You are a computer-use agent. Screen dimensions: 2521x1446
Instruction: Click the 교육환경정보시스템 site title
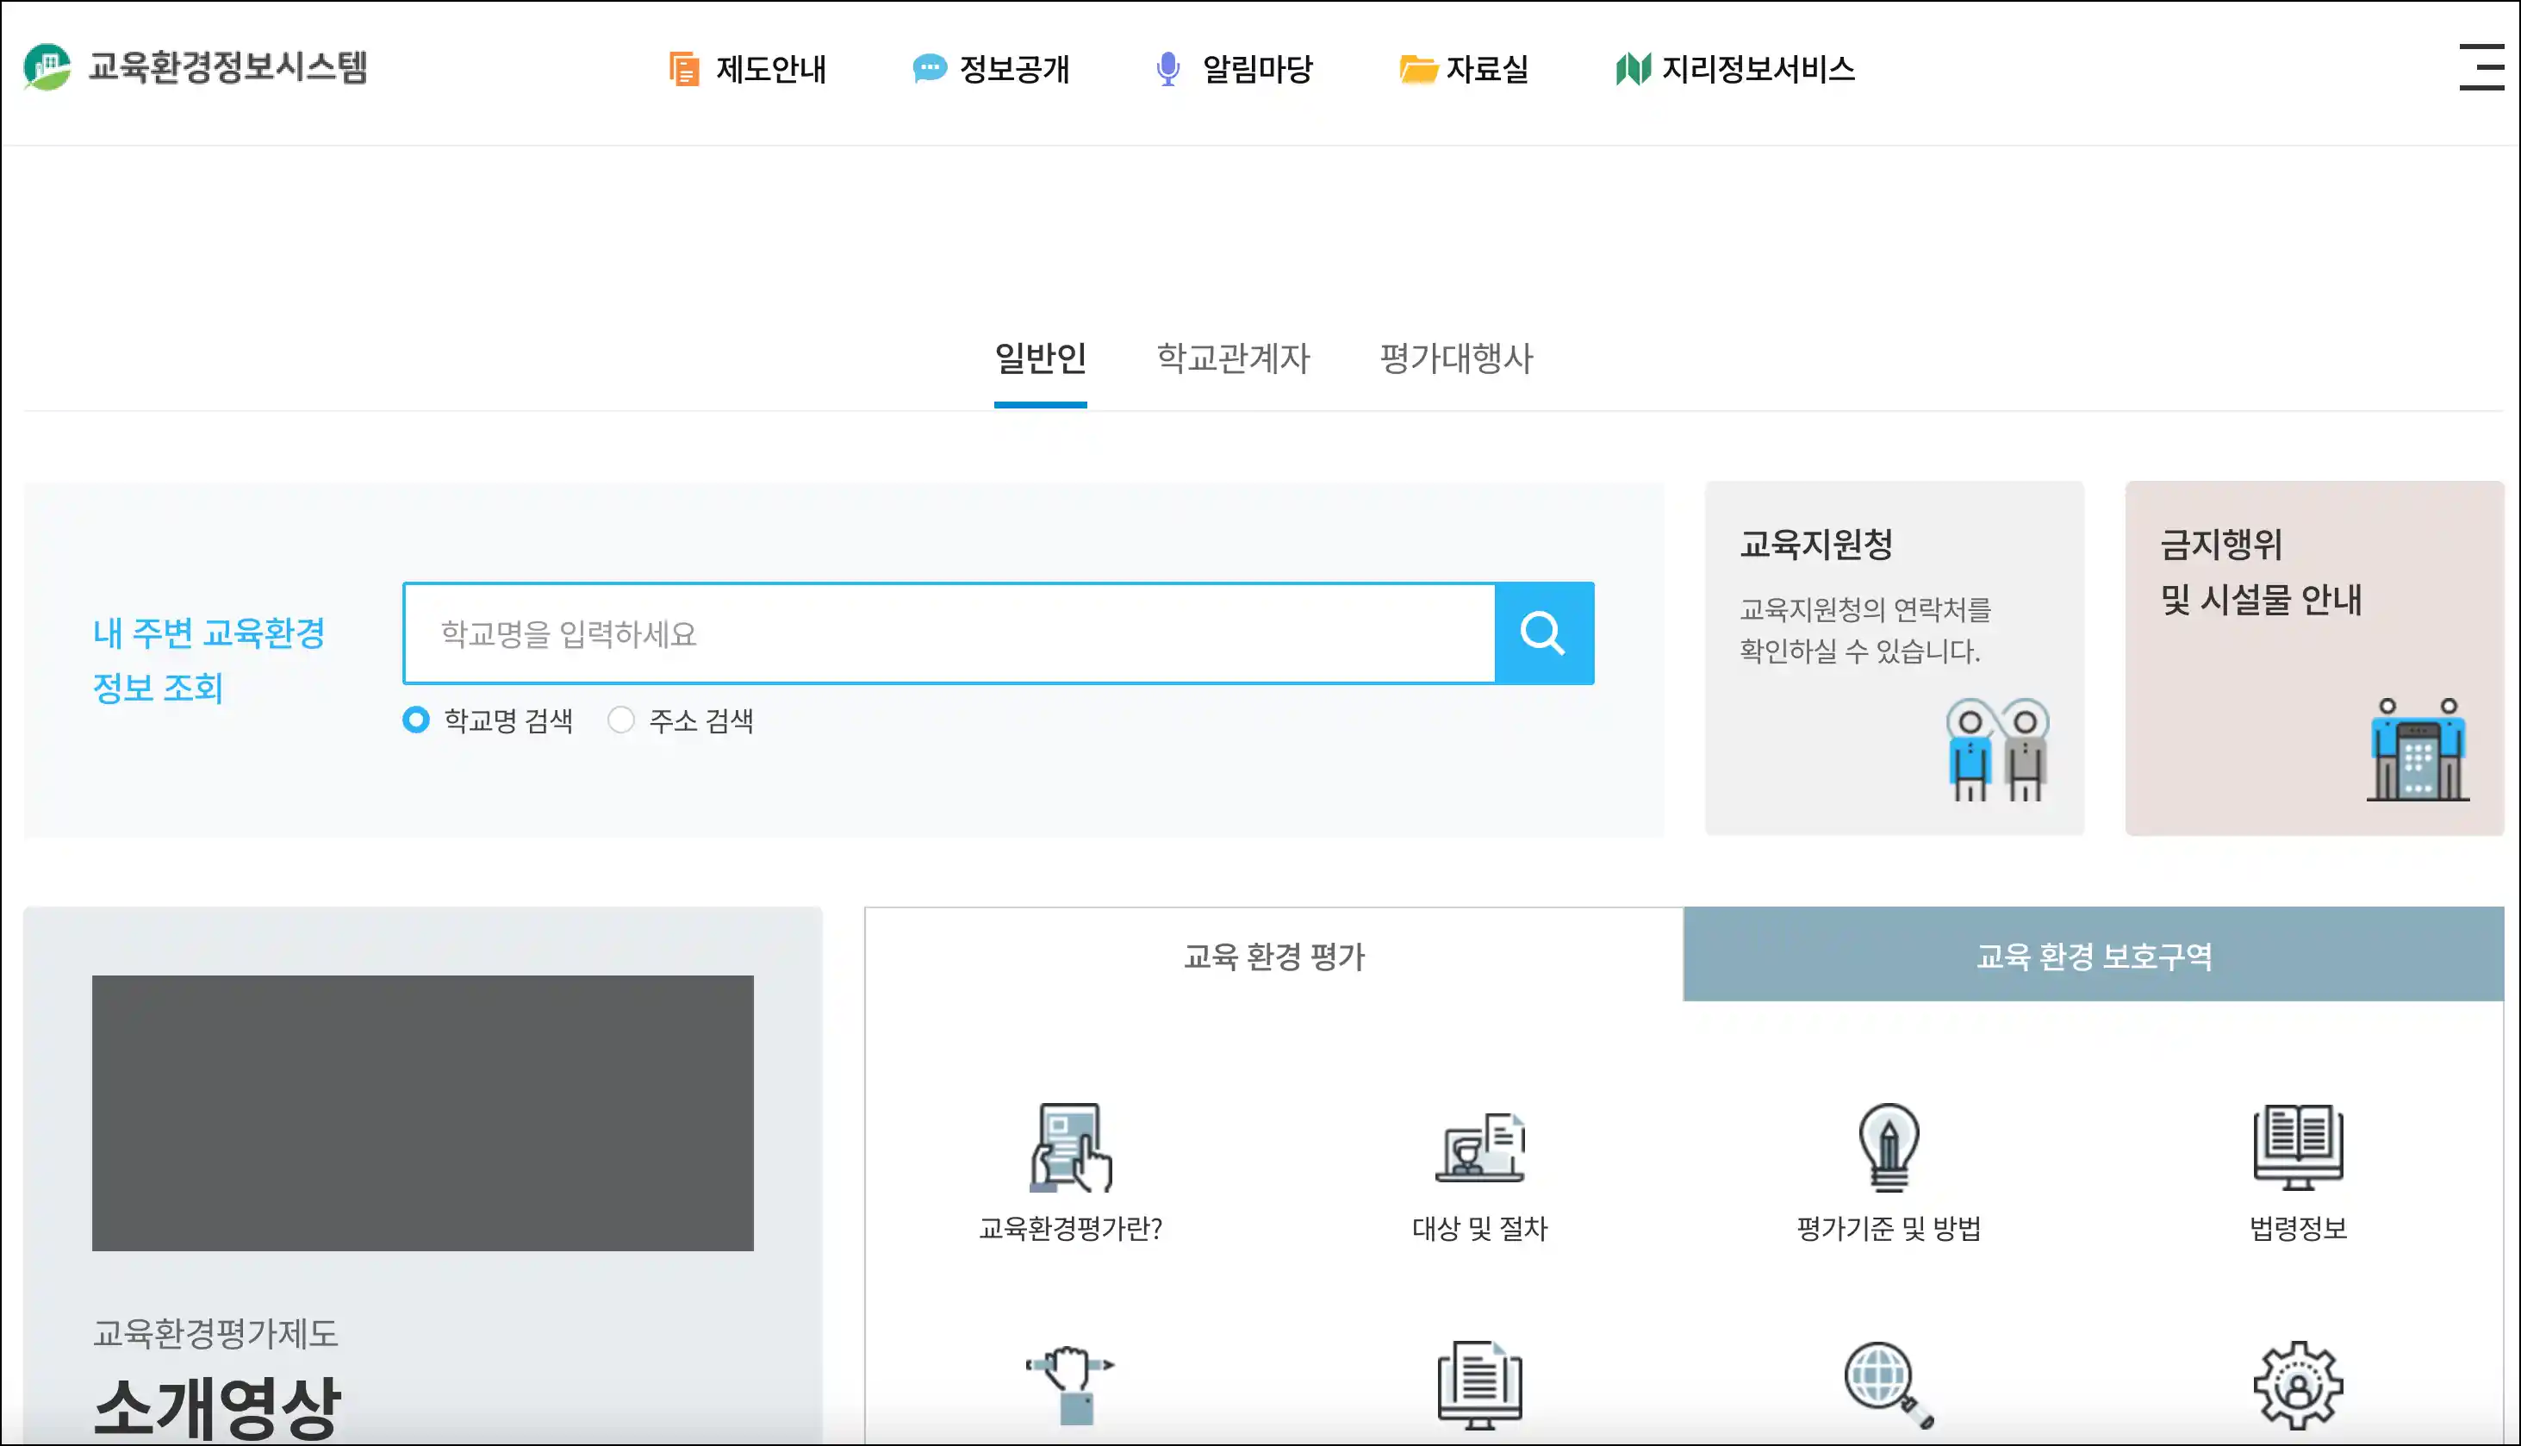pos(228,67)
